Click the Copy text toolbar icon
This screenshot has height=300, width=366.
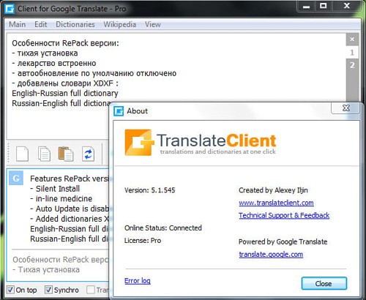44,154
